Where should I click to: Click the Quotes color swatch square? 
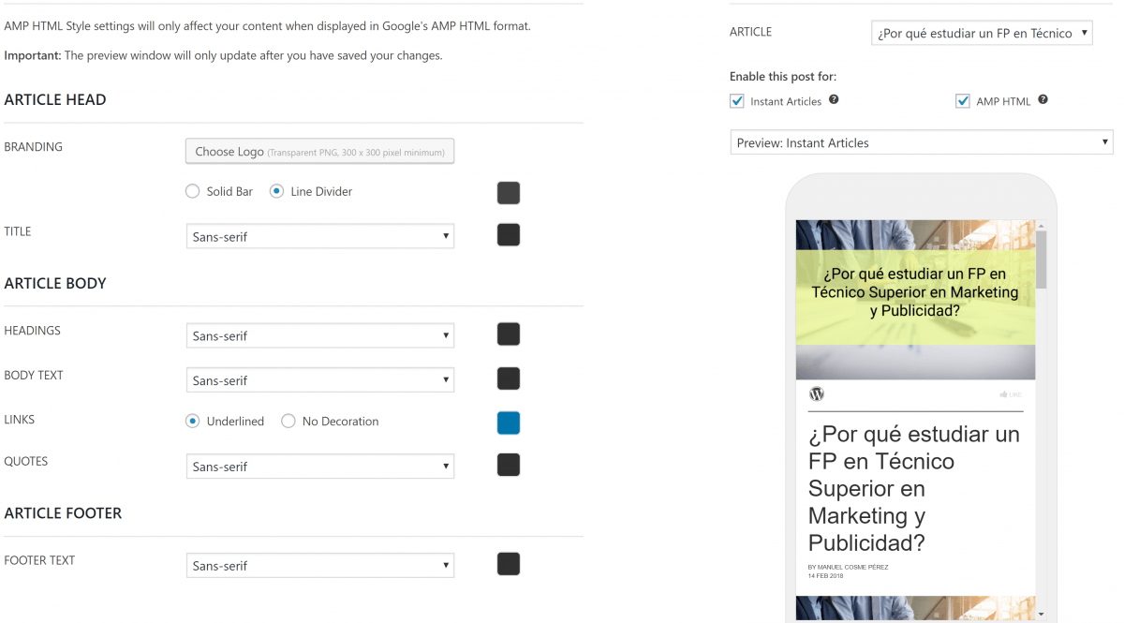pyautogui.click(x=508, y=465)
